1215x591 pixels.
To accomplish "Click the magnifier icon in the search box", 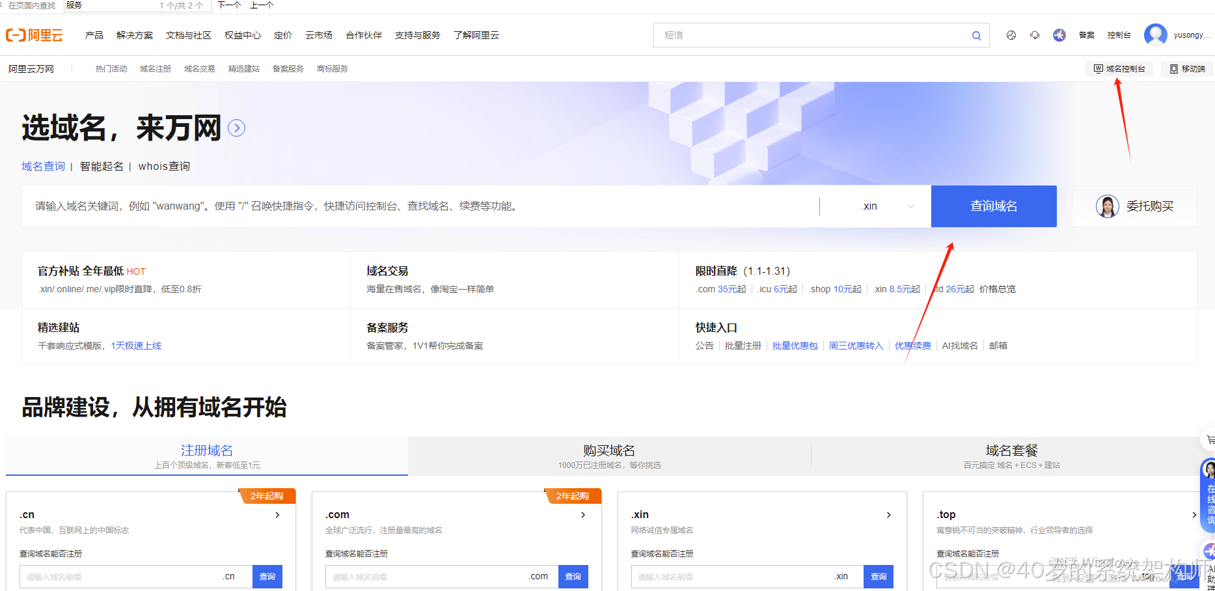I will pyautogui.click(x=976, y=35).
